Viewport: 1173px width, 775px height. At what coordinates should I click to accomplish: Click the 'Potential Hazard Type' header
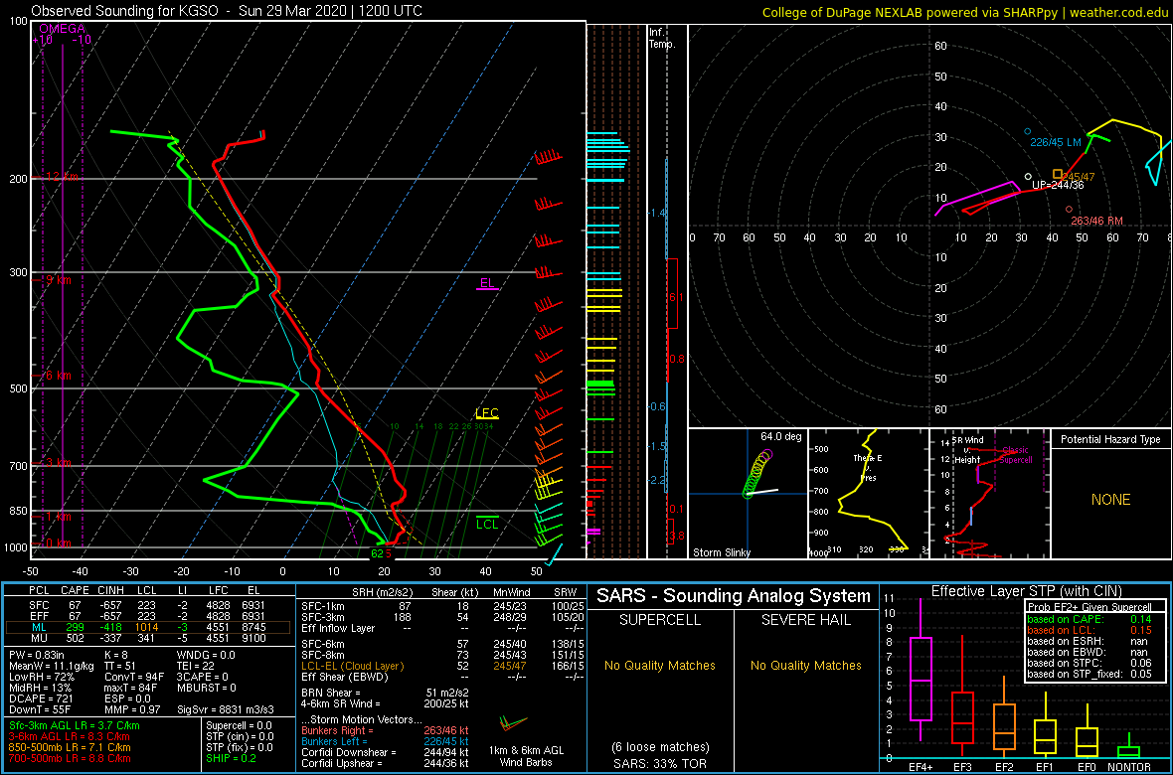[1110, 439]
